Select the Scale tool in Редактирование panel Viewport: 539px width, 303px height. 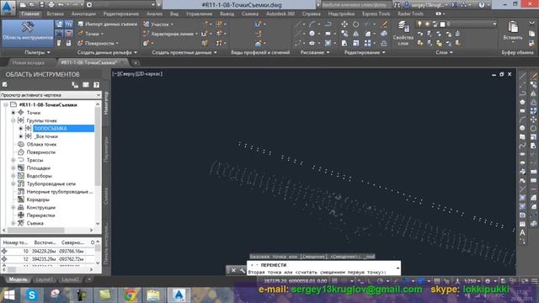click(355, 43)
